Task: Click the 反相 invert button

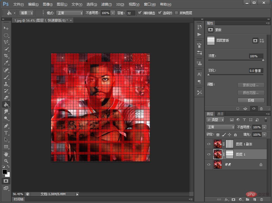Action: pos(251,100)
